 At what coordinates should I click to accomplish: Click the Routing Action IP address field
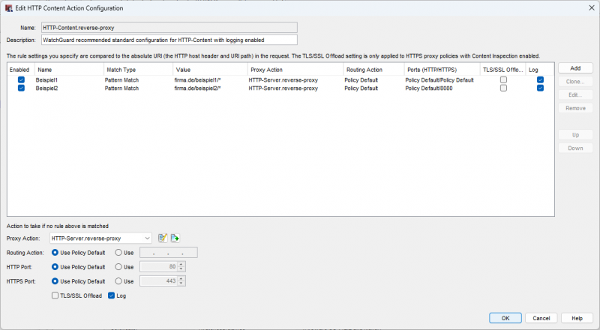[x=169, y=253]
